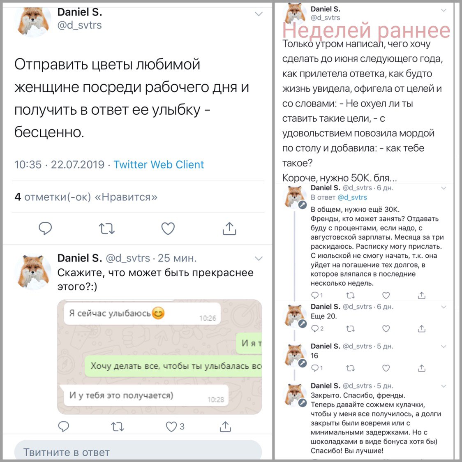Like the main tweet with heart icon
Viewport: 462px width, 462px height.
pos(168,229)
